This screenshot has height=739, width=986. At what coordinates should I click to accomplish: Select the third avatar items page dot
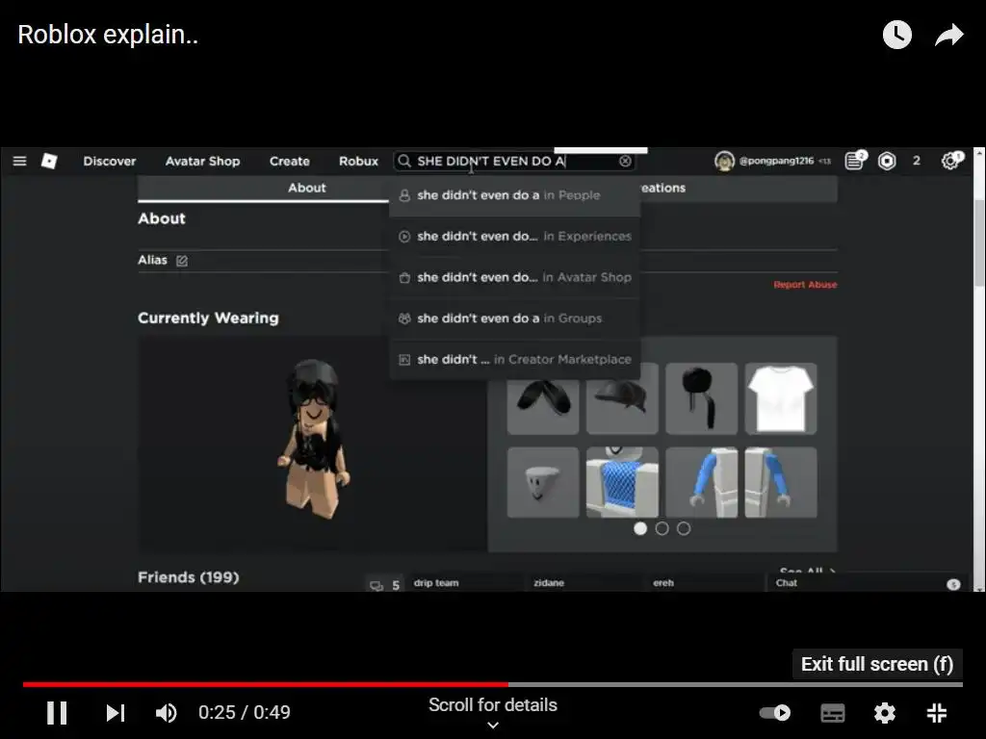tap(684, 528)
